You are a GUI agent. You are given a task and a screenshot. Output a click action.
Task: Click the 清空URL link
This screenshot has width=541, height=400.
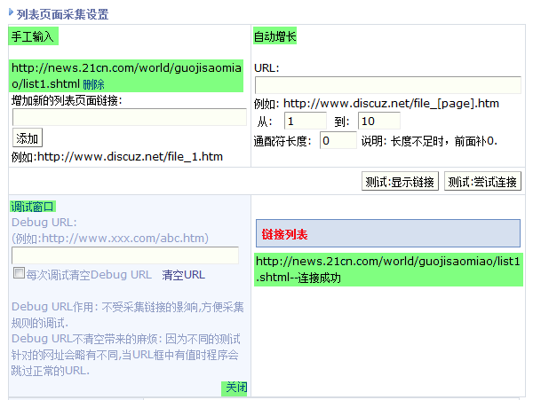point(183,275)
